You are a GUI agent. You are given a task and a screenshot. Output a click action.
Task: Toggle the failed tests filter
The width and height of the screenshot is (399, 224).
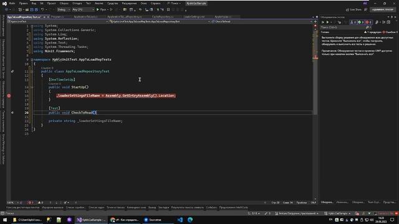pos(368,22)
